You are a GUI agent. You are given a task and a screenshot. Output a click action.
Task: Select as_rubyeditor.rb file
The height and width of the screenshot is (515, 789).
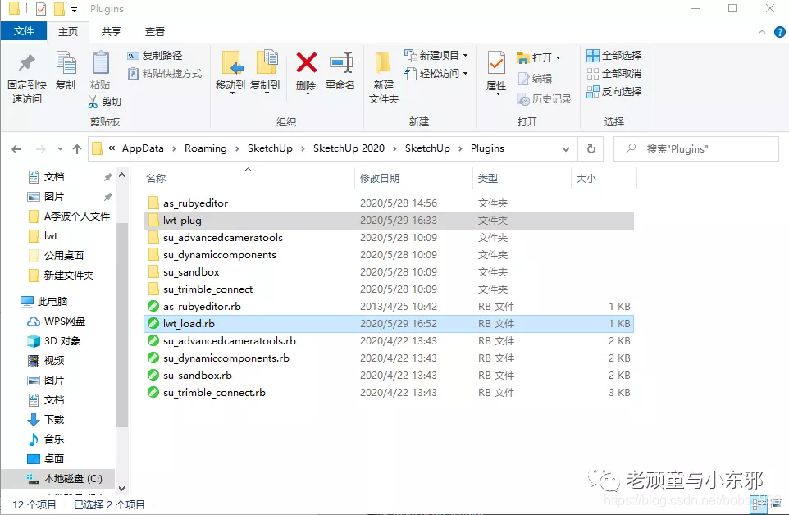pos(389,306)
